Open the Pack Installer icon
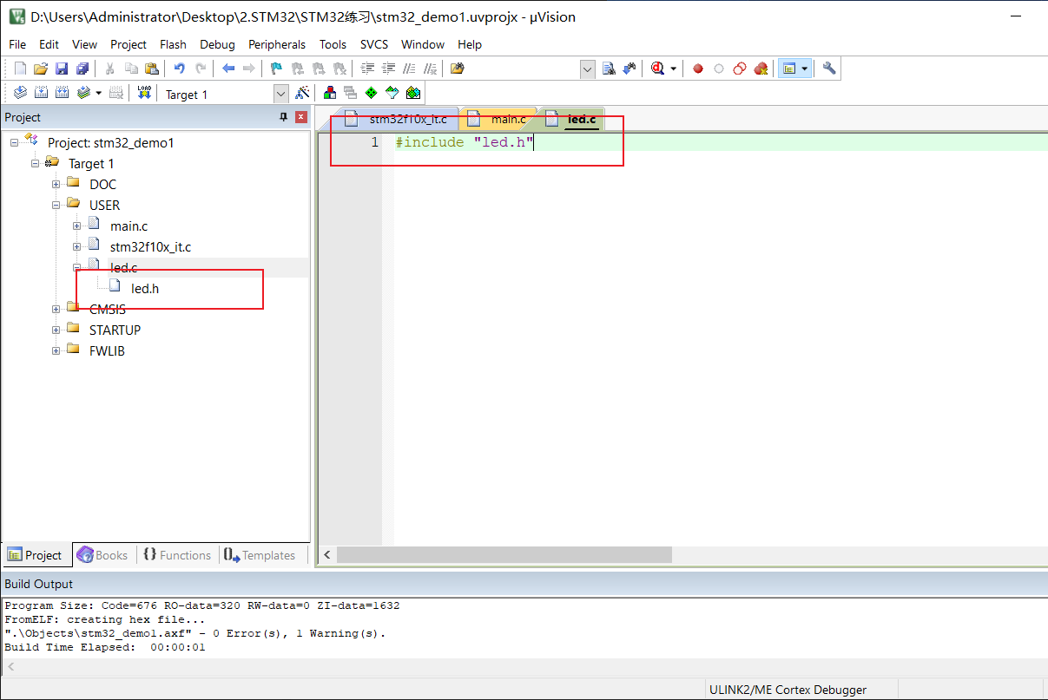The width and height of the screenshot is (1048, 700). [x=413, y=93]
